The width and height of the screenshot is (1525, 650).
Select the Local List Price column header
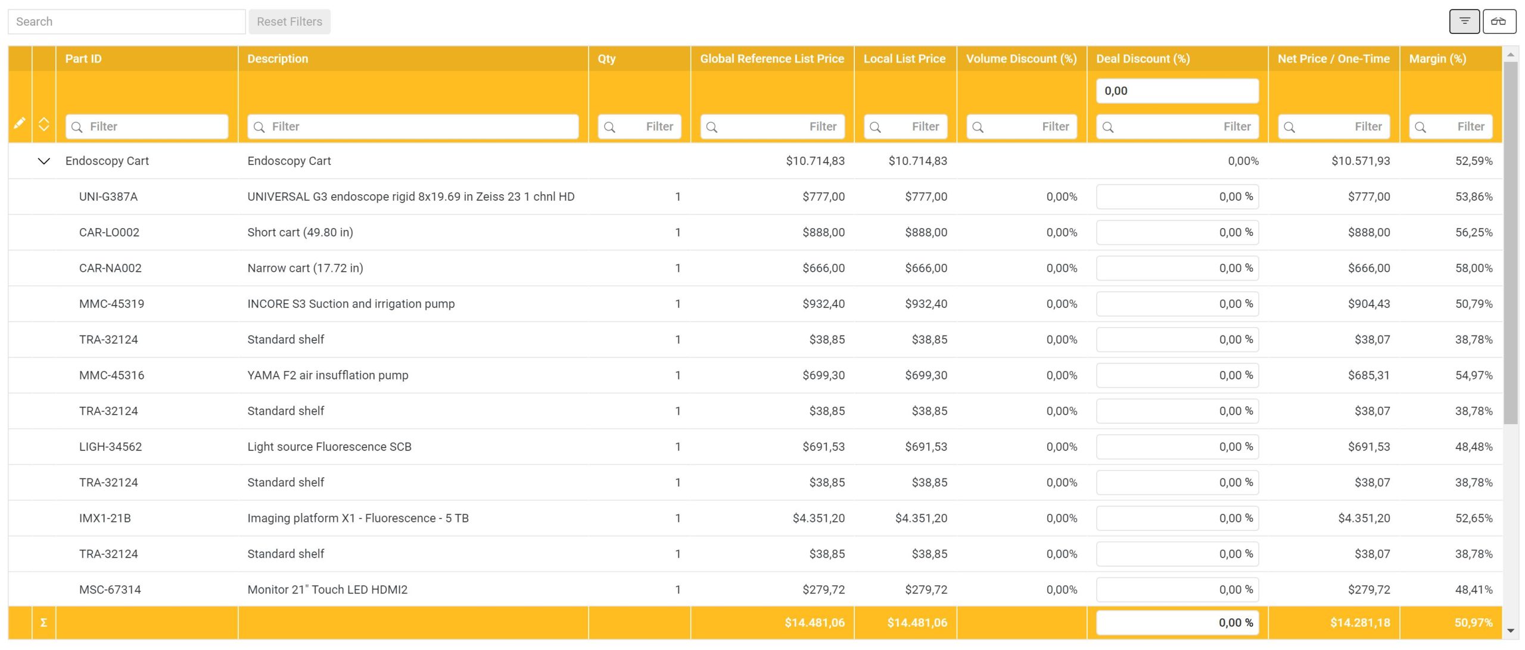coord(904,58)
